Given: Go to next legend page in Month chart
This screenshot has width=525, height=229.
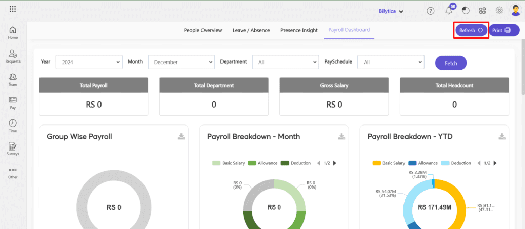Looking at the screenshot, I should [334, 163].
